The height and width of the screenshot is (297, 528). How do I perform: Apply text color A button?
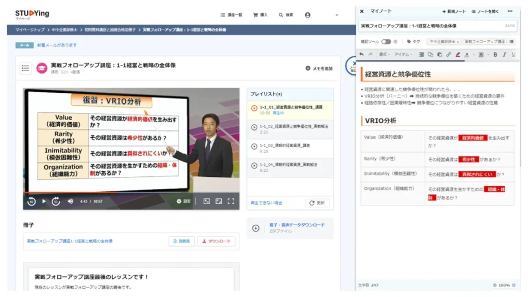tap(467, 55)
